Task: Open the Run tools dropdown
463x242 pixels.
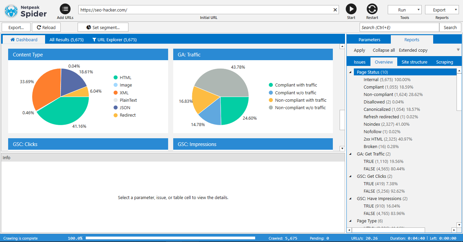Action: (x=404, y=10)
